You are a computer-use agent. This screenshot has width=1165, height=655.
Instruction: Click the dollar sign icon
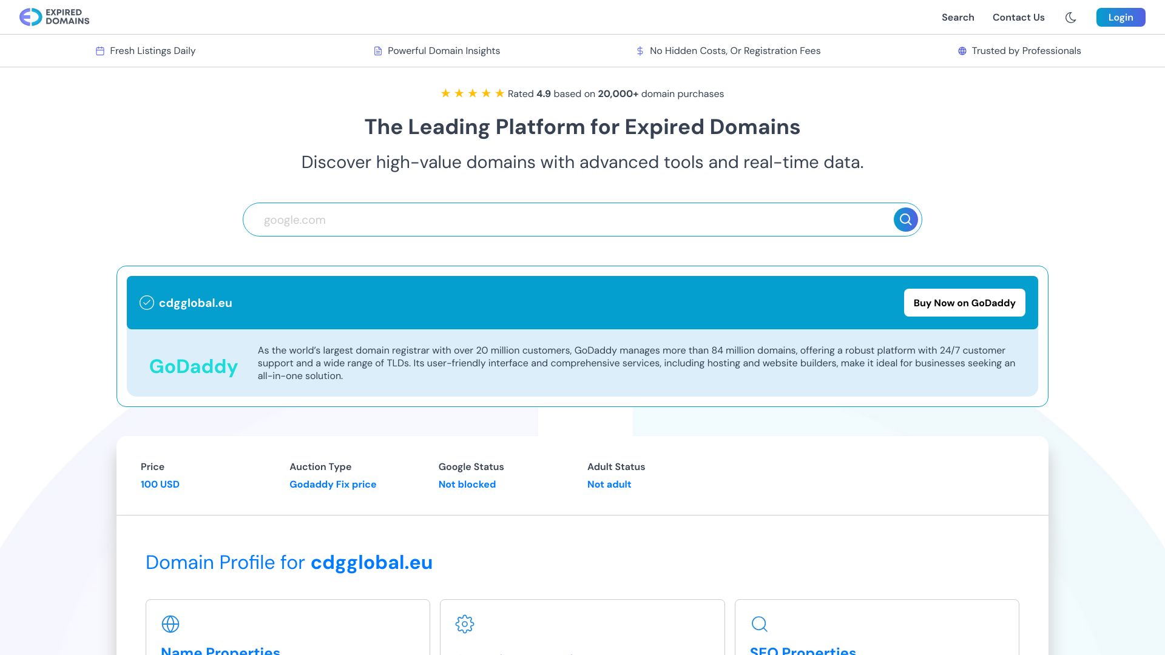pyautogui.click(x=640, y=51)
